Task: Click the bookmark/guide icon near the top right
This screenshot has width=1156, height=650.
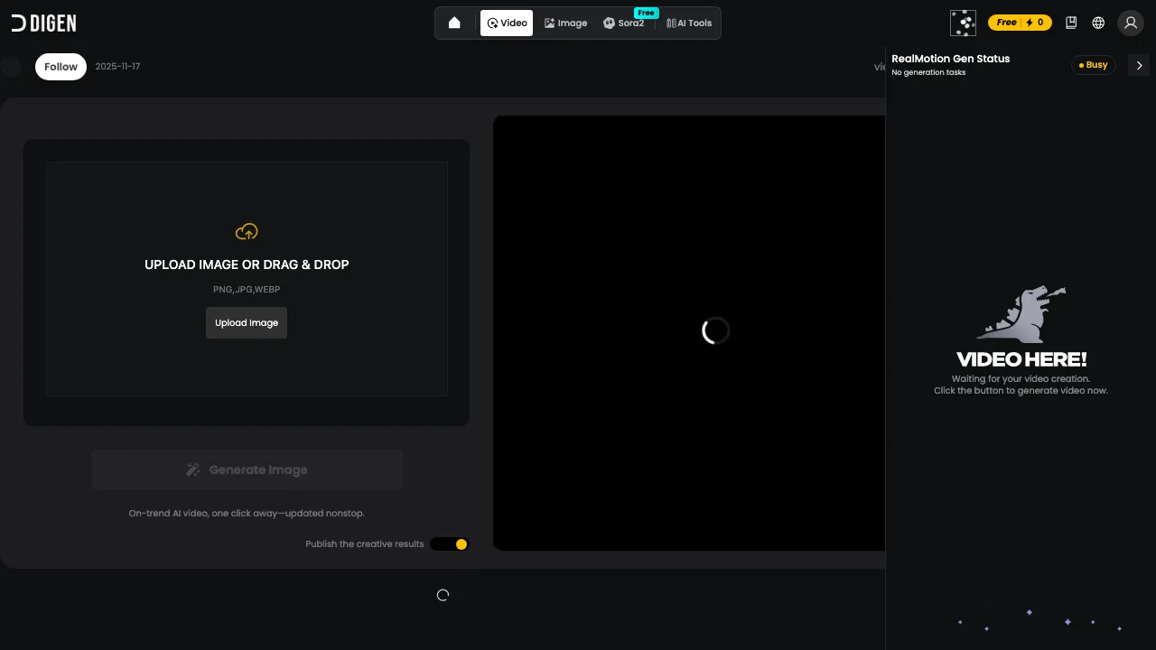Action: pos(1071,23)
